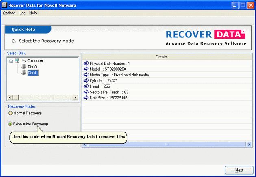Click the Quick Help header tab
256x177 pixels.
point(28,30)
